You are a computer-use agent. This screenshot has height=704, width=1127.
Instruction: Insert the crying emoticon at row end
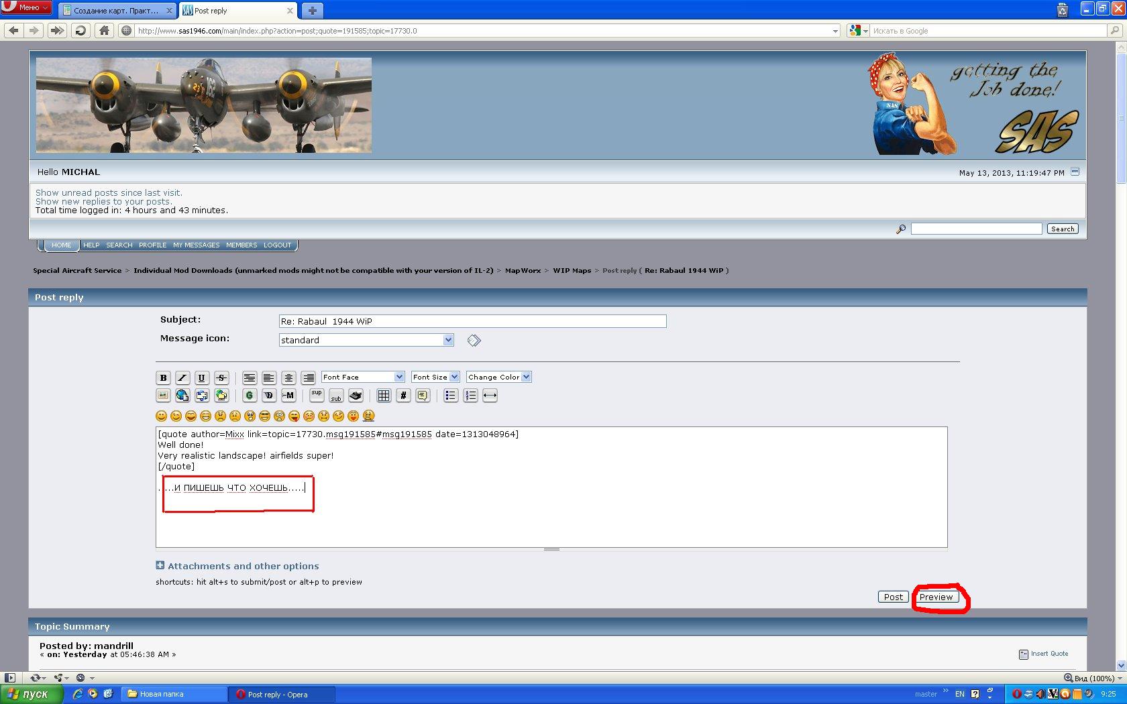tap(368, 416)
